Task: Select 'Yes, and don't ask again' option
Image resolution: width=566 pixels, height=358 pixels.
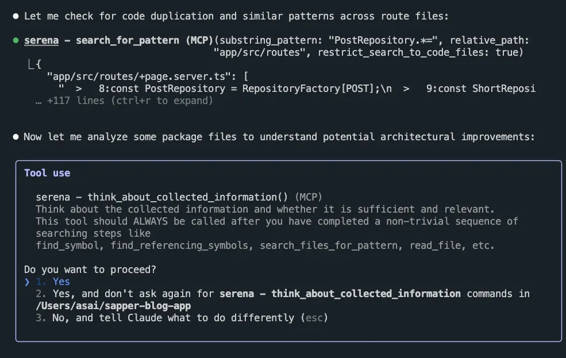Action: 282,299
